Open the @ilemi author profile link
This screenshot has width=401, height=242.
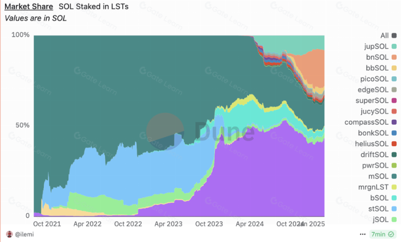click(24, 235)
